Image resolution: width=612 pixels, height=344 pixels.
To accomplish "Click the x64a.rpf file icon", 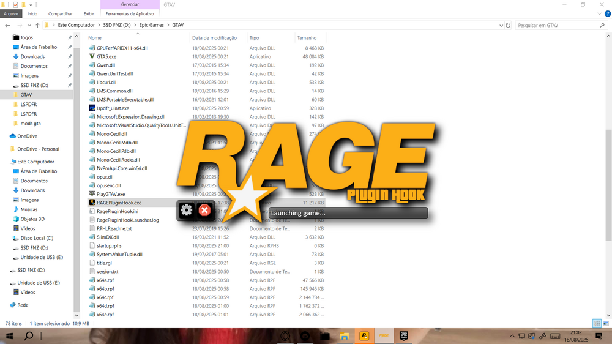I will (92, 280).
